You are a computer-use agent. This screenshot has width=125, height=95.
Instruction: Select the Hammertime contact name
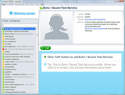tap(9, 82)
